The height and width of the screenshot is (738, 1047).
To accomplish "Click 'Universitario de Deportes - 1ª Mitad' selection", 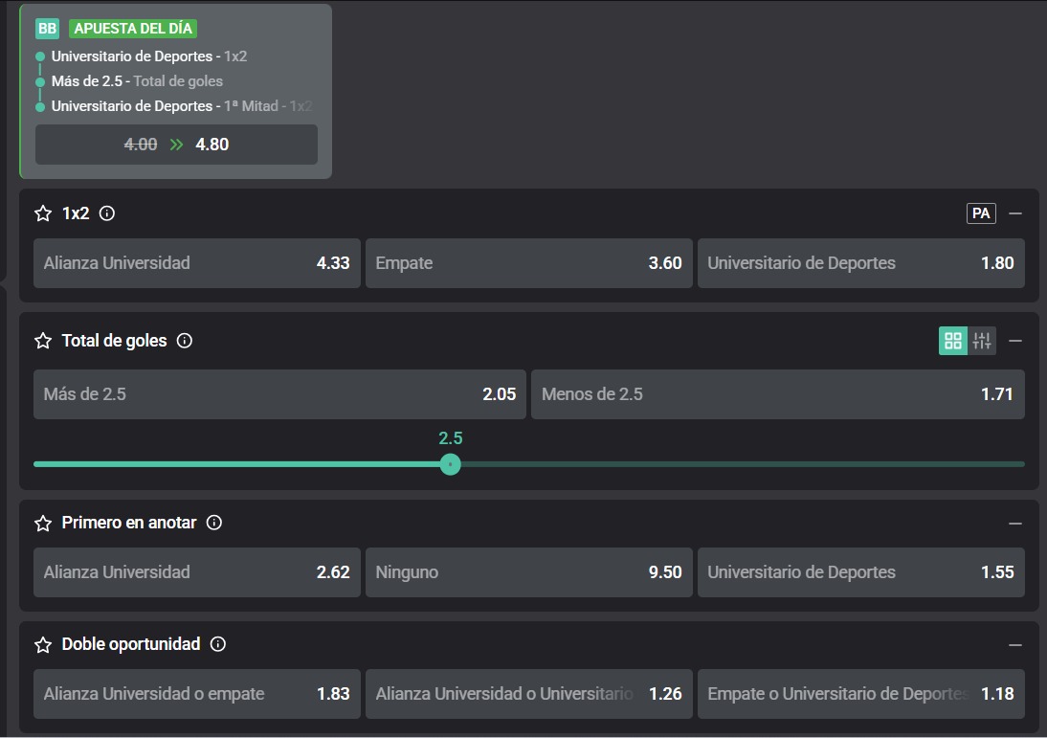I will (x=182, y=106).
